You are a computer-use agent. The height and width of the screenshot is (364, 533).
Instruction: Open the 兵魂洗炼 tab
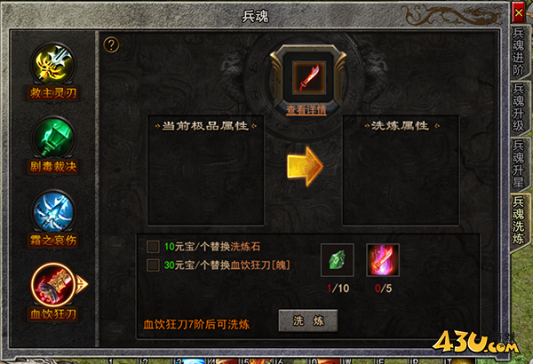(519, 220)
